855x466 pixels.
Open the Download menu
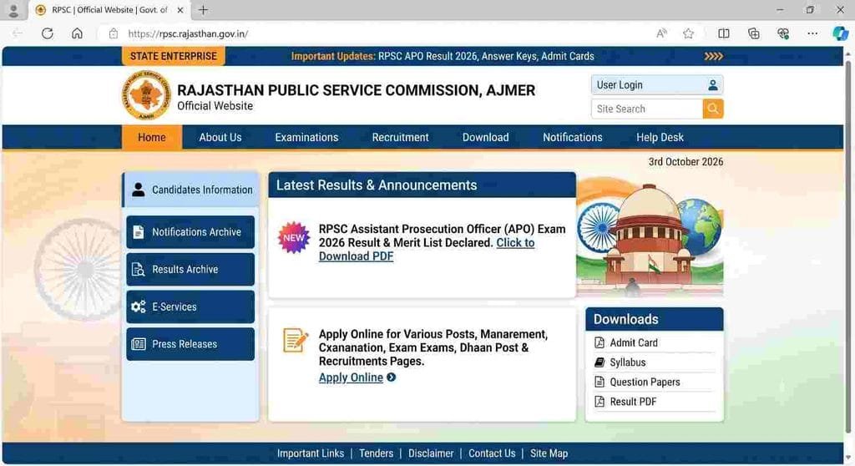(485, 138)
